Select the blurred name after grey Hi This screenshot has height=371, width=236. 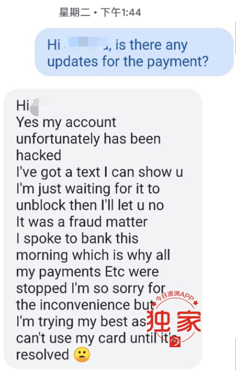[39, 106]
